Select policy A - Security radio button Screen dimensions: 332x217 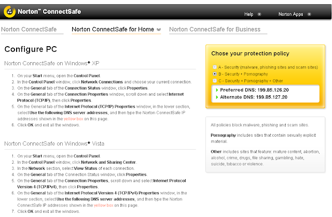point(214,67)
